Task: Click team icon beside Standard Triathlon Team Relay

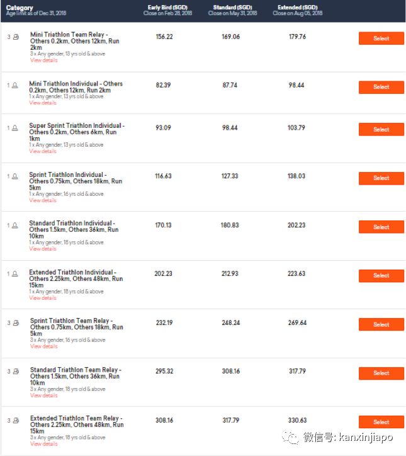Action: click(16, 372)
